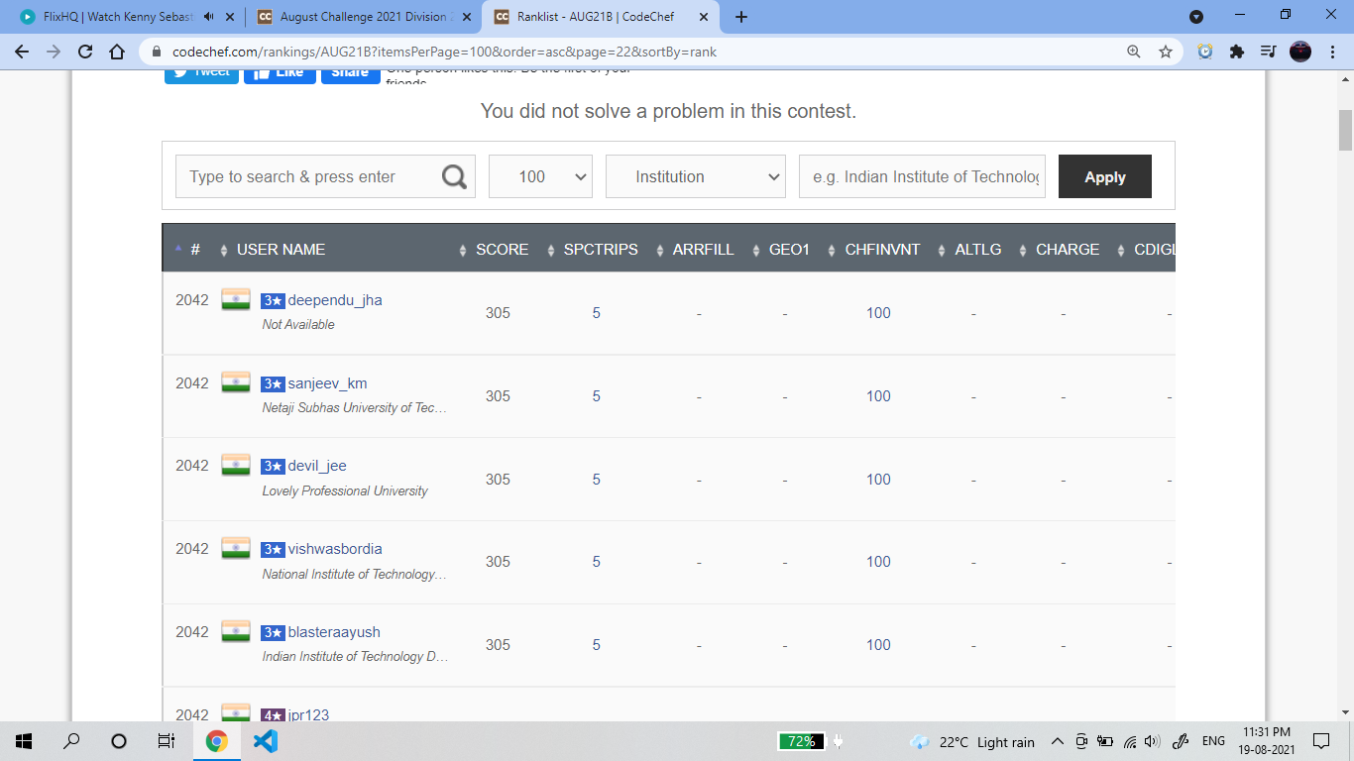
Task: Open vishwasbordia user profile
Action: 335,549
